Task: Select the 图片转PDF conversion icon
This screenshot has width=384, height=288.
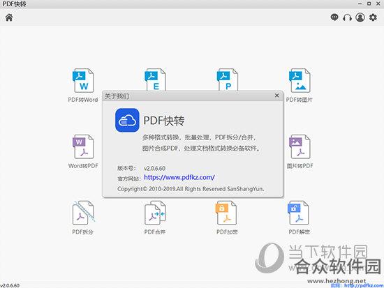Action: coord(300,147)
